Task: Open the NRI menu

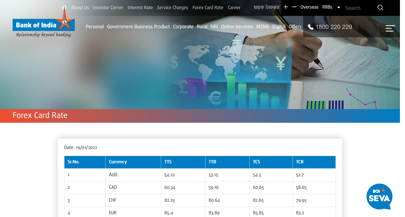Action: pos(214,27)
